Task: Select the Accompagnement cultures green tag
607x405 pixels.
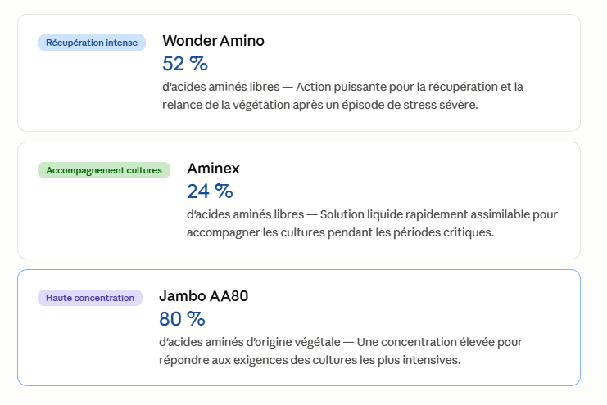Action: coord(104,170)
